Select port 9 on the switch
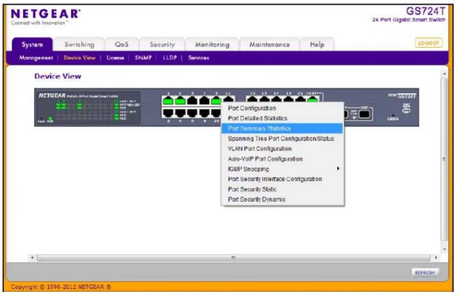Screen dimensions: 455x292 point(217,100)
